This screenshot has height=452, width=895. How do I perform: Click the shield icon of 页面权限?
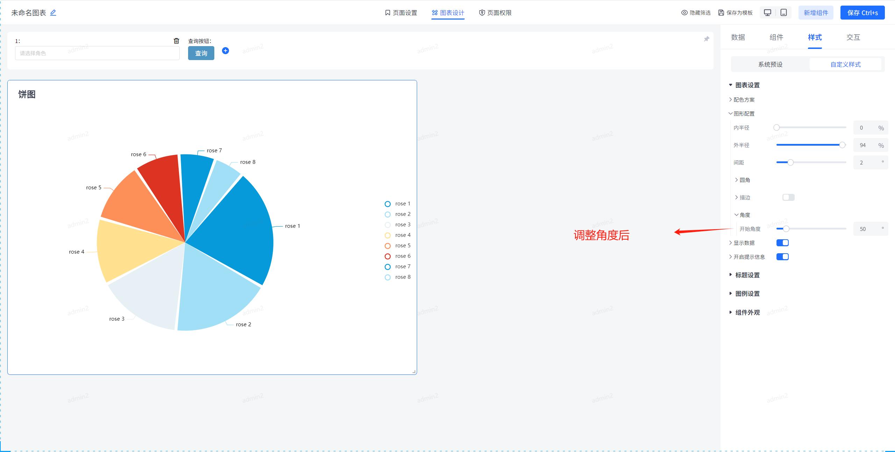482,13
